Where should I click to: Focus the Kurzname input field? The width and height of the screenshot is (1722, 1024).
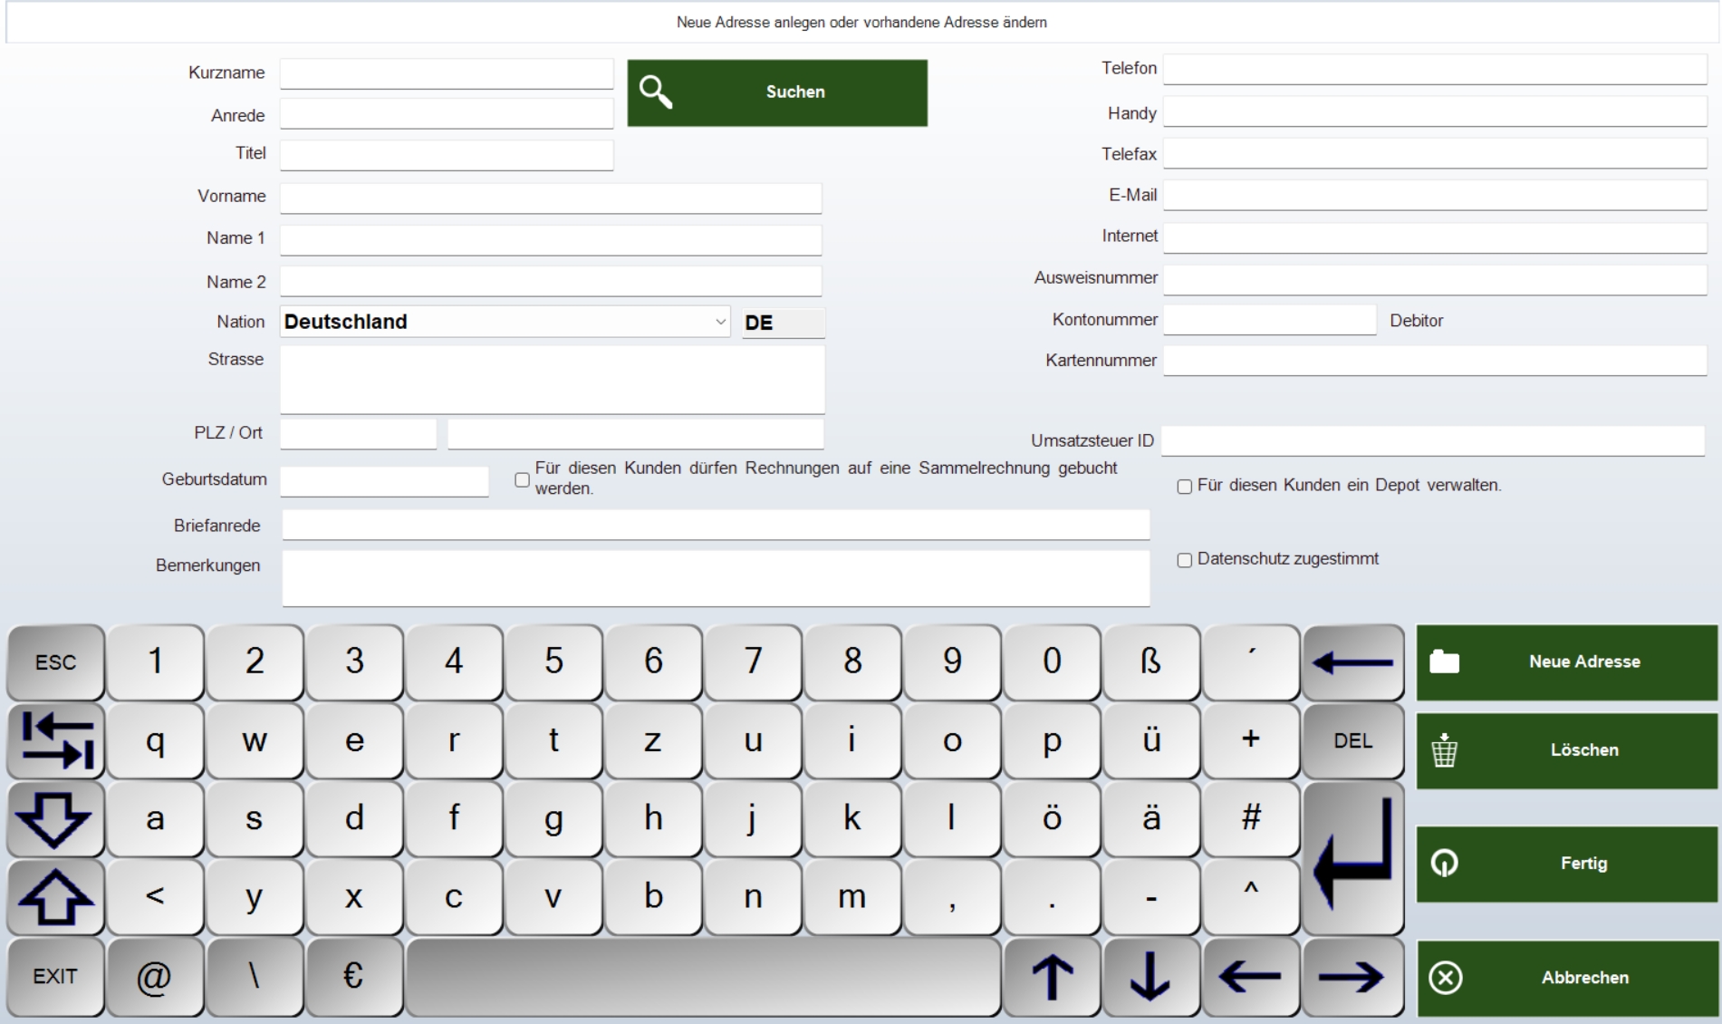[x=446, y=73]
